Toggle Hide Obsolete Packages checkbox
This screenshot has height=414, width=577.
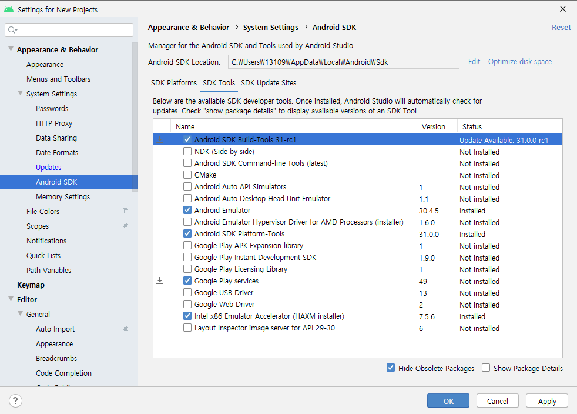click(x=391, y=368)
